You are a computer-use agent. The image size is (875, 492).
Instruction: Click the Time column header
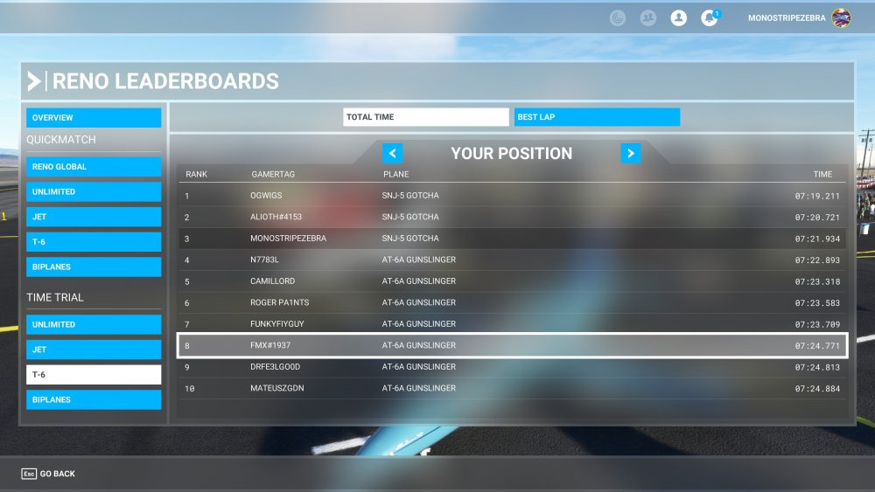[x=822, y=175]
